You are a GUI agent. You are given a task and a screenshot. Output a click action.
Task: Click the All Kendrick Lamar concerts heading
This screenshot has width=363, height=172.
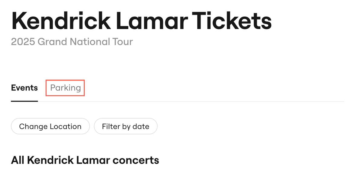[x=85, y=160]
